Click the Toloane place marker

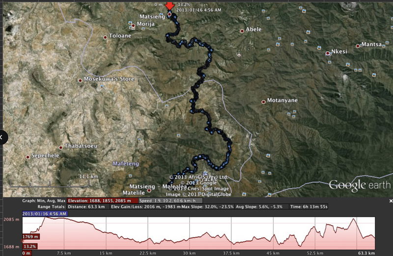105,37
